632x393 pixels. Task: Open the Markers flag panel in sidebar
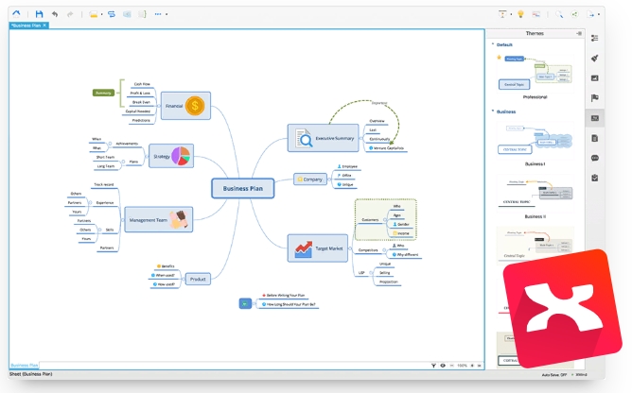tap(594, 98)
